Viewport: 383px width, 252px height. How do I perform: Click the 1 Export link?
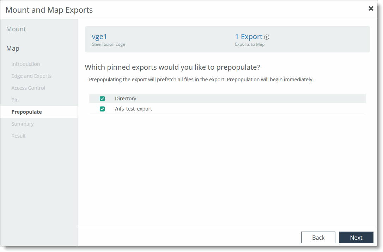(249, 37)
